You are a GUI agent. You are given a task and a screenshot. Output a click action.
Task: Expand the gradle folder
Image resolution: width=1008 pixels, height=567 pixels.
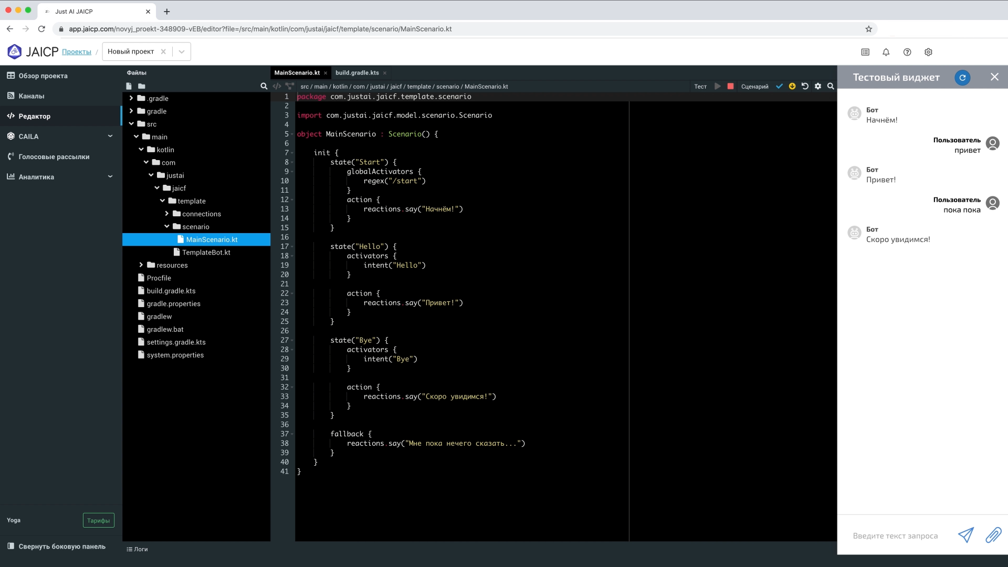[131, 111]
